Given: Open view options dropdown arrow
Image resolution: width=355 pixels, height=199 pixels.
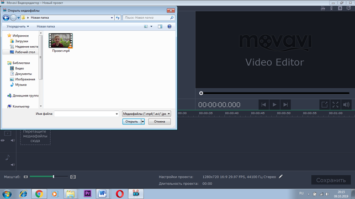Looking at the screenshot, I should pyautogui.click(x=151, y=26).
